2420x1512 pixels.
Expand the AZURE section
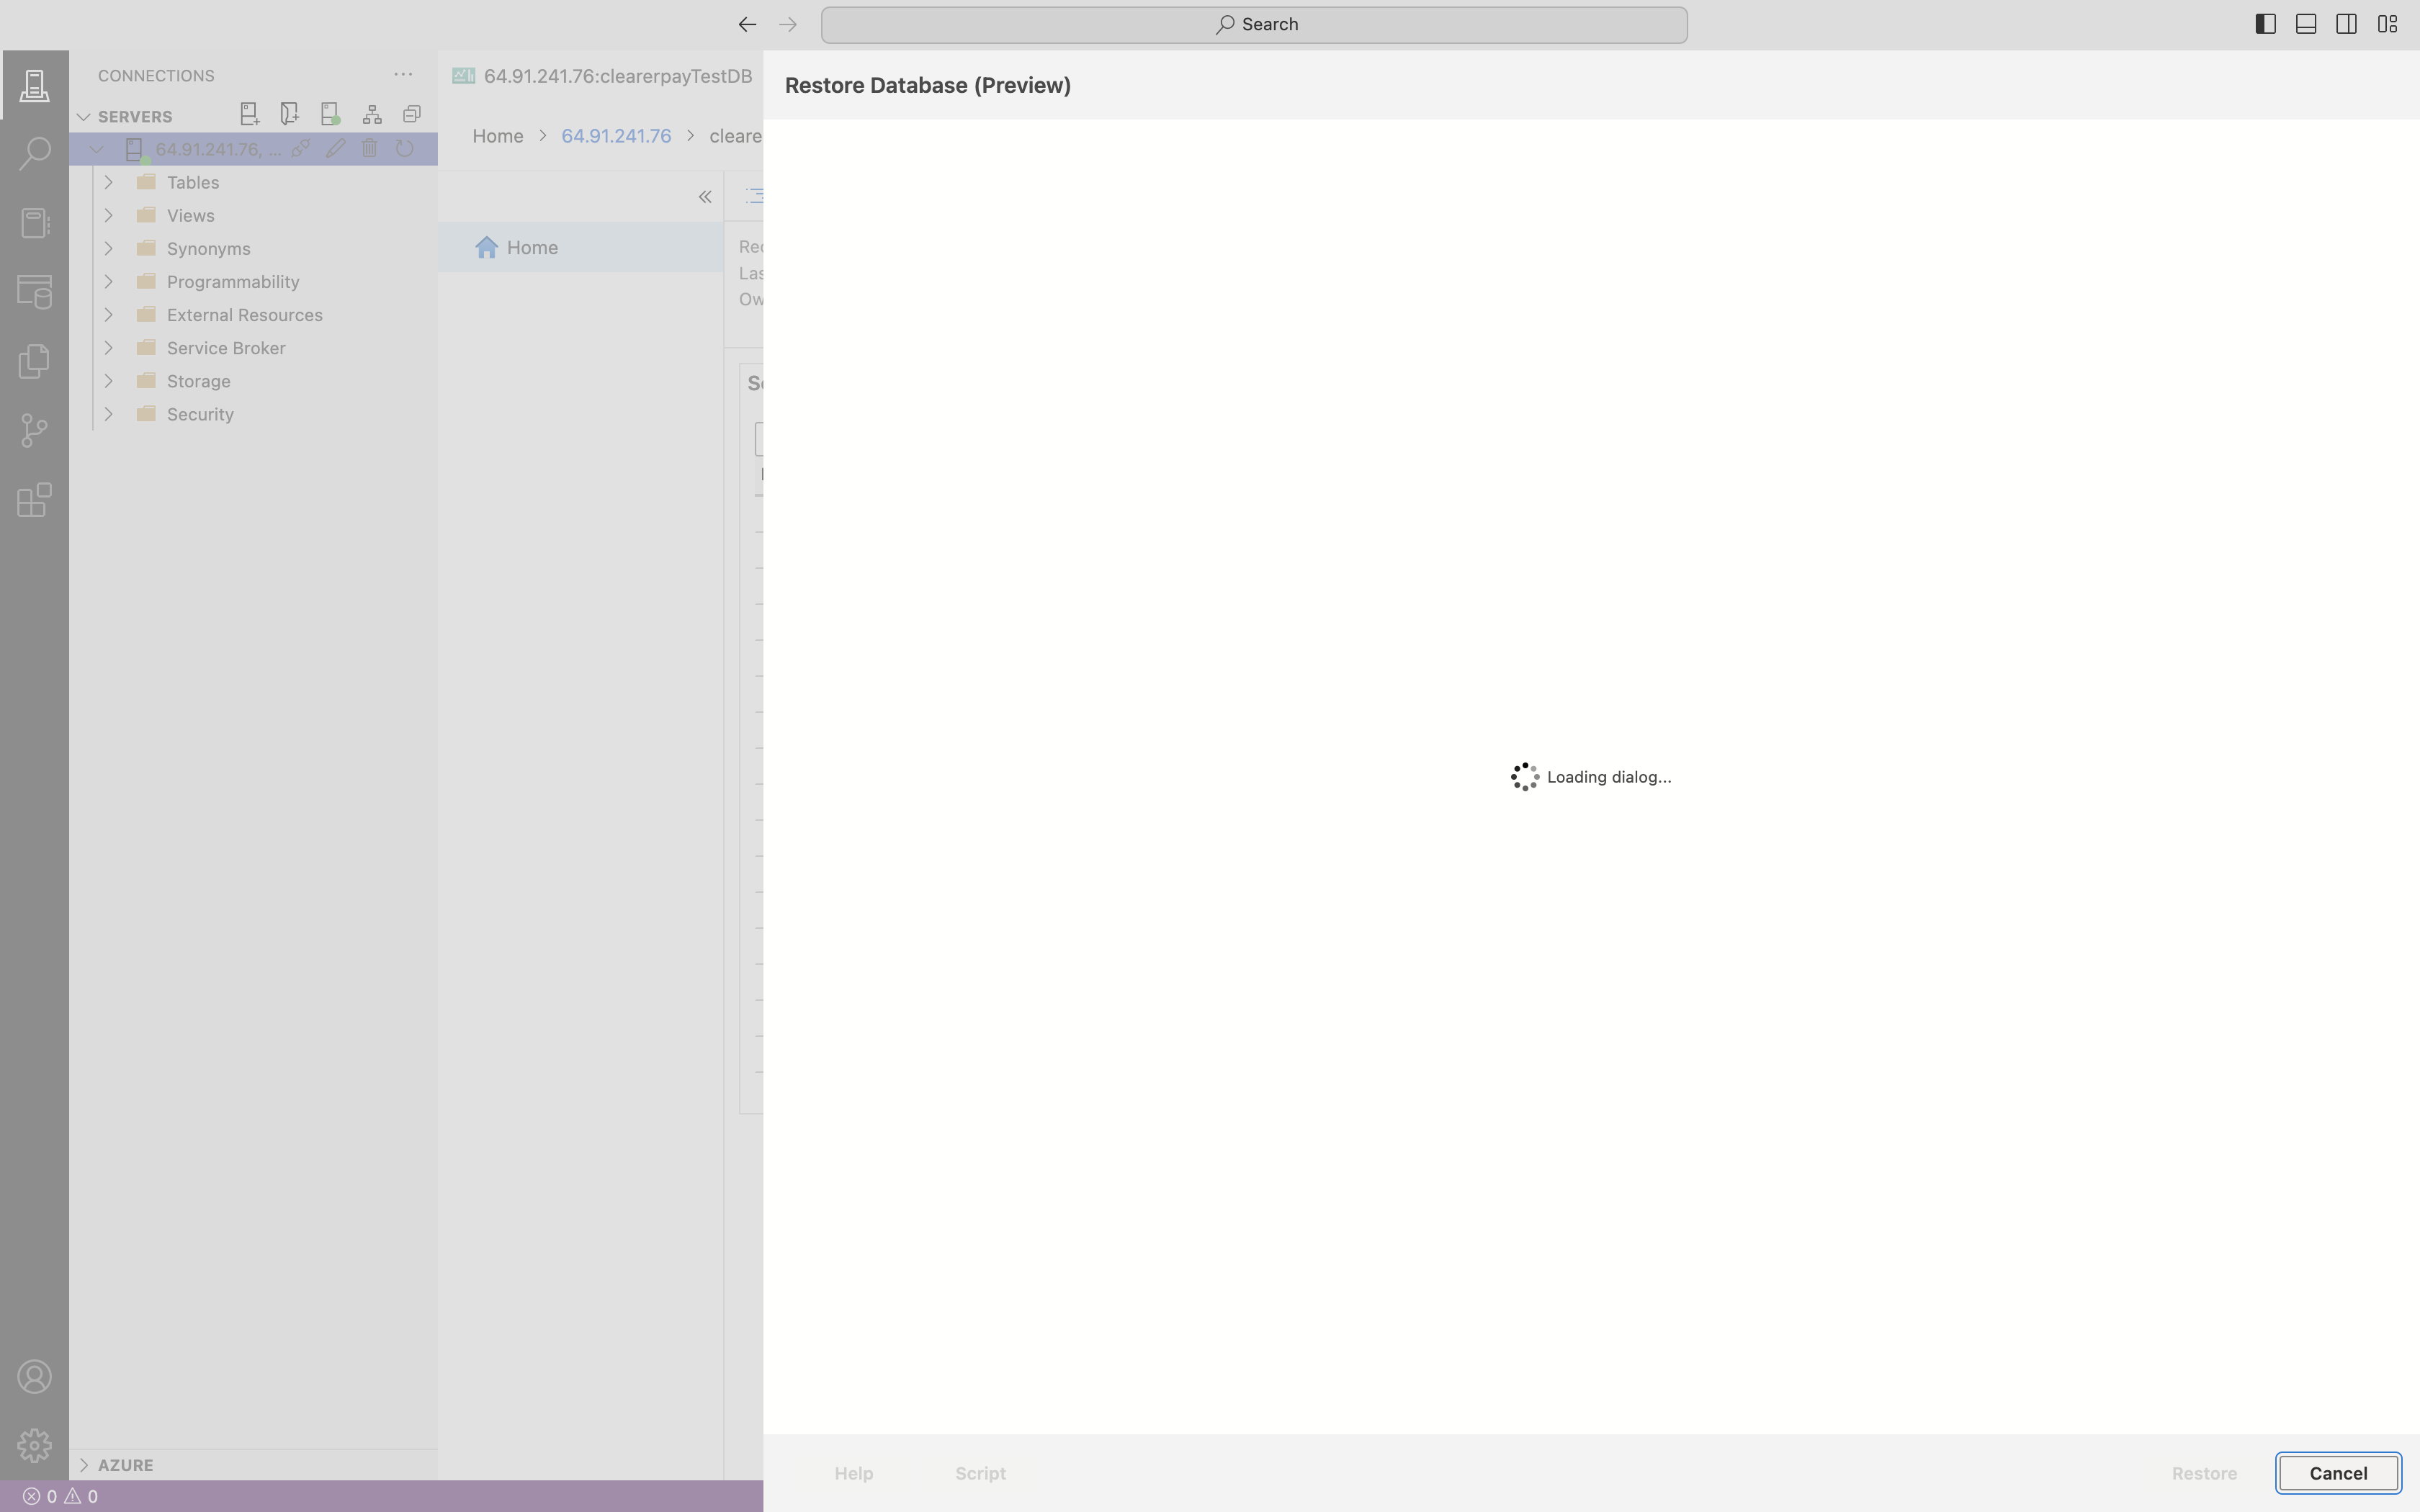point(84,1464)
